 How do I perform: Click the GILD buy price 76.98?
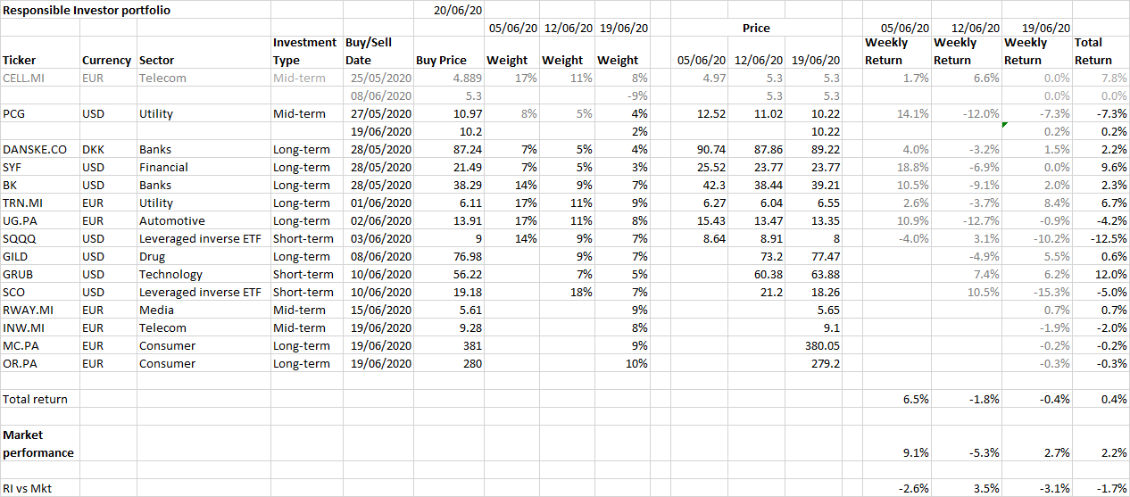point(465,256)
